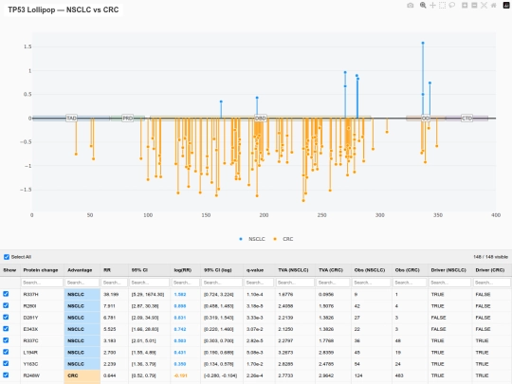
Task: Click log(RR) value -0.191
Action: (x=180, y=375)
